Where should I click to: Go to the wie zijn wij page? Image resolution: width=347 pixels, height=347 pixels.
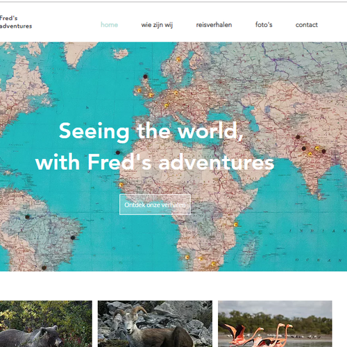click(157, 25)
